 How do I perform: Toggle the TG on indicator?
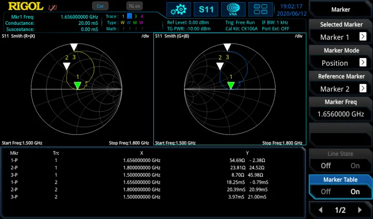click(134, 6)
